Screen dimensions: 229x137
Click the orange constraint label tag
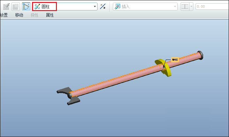point(175,60)
